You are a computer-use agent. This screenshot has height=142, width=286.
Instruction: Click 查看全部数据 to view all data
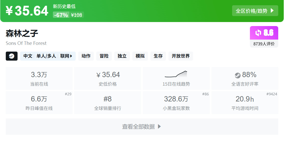point(142,127)
